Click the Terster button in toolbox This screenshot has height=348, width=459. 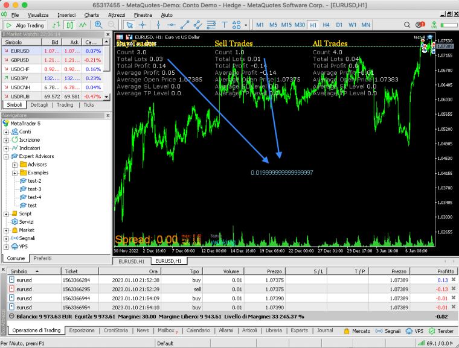441,331
